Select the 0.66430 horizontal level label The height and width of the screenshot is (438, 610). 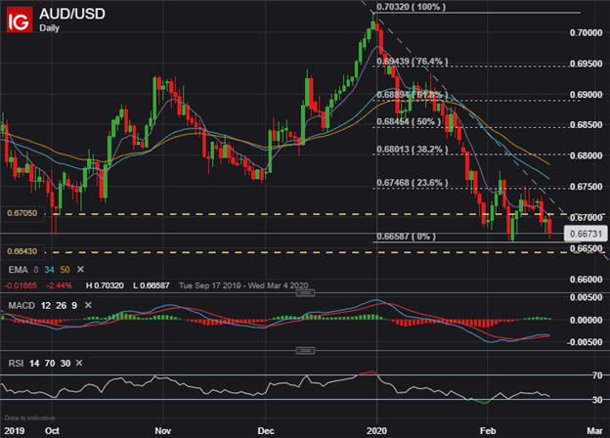[22, 251]
